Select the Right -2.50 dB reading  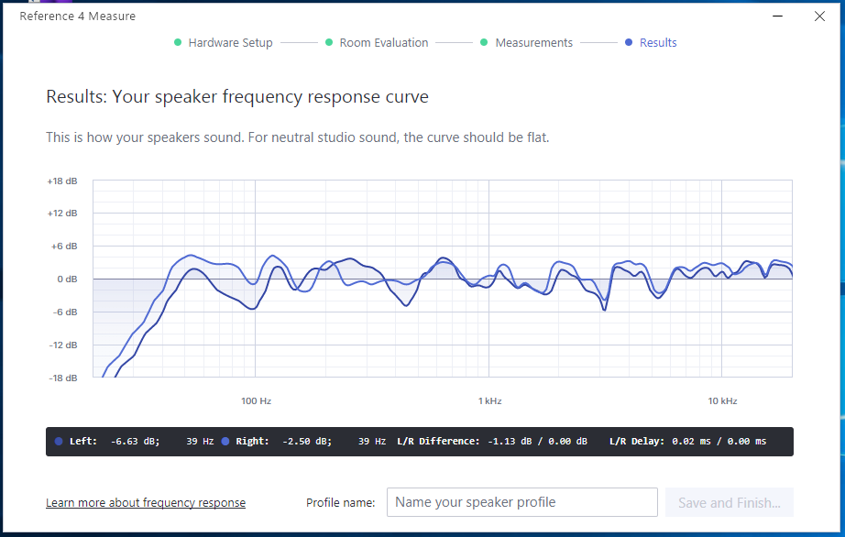tap(307, 441)
